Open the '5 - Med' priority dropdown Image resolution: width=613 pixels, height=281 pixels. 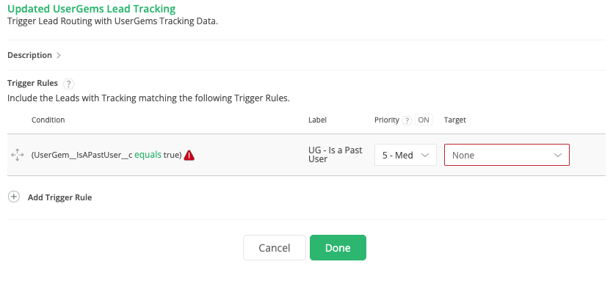405,155
